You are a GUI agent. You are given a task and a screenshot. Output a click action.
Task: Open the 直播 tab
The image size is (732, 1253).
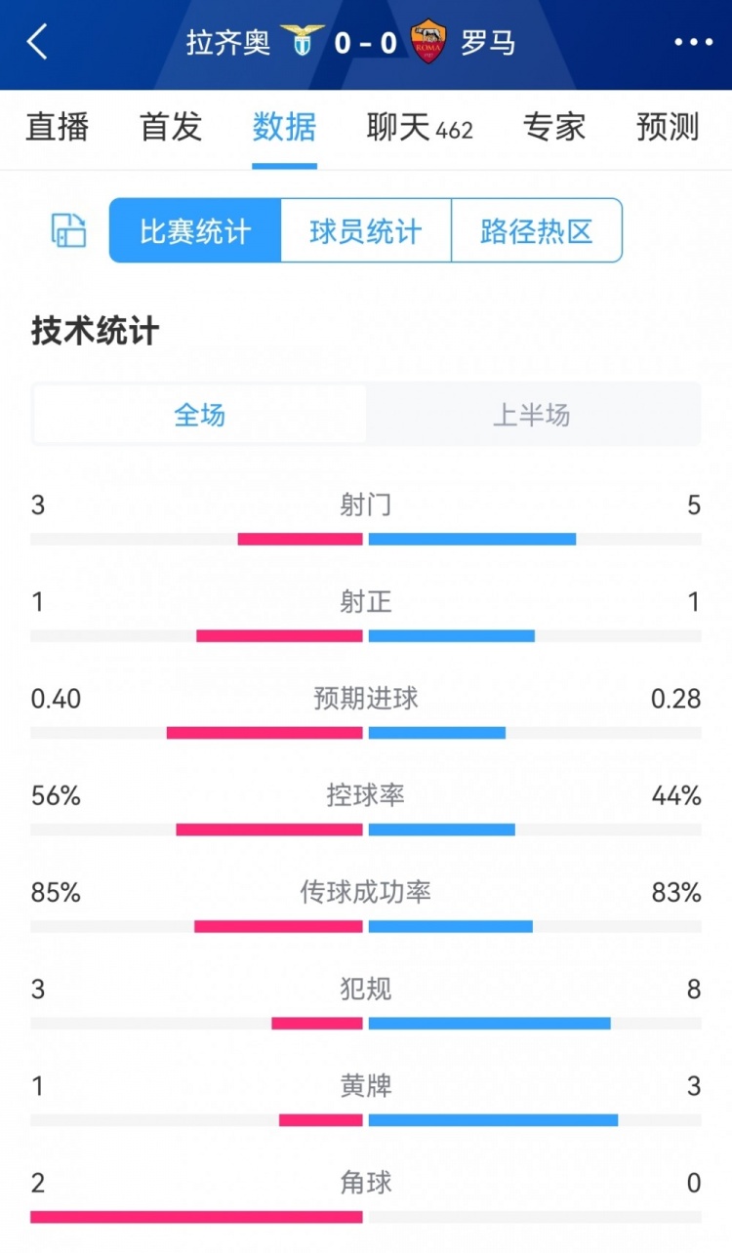[x=57, y=128]
